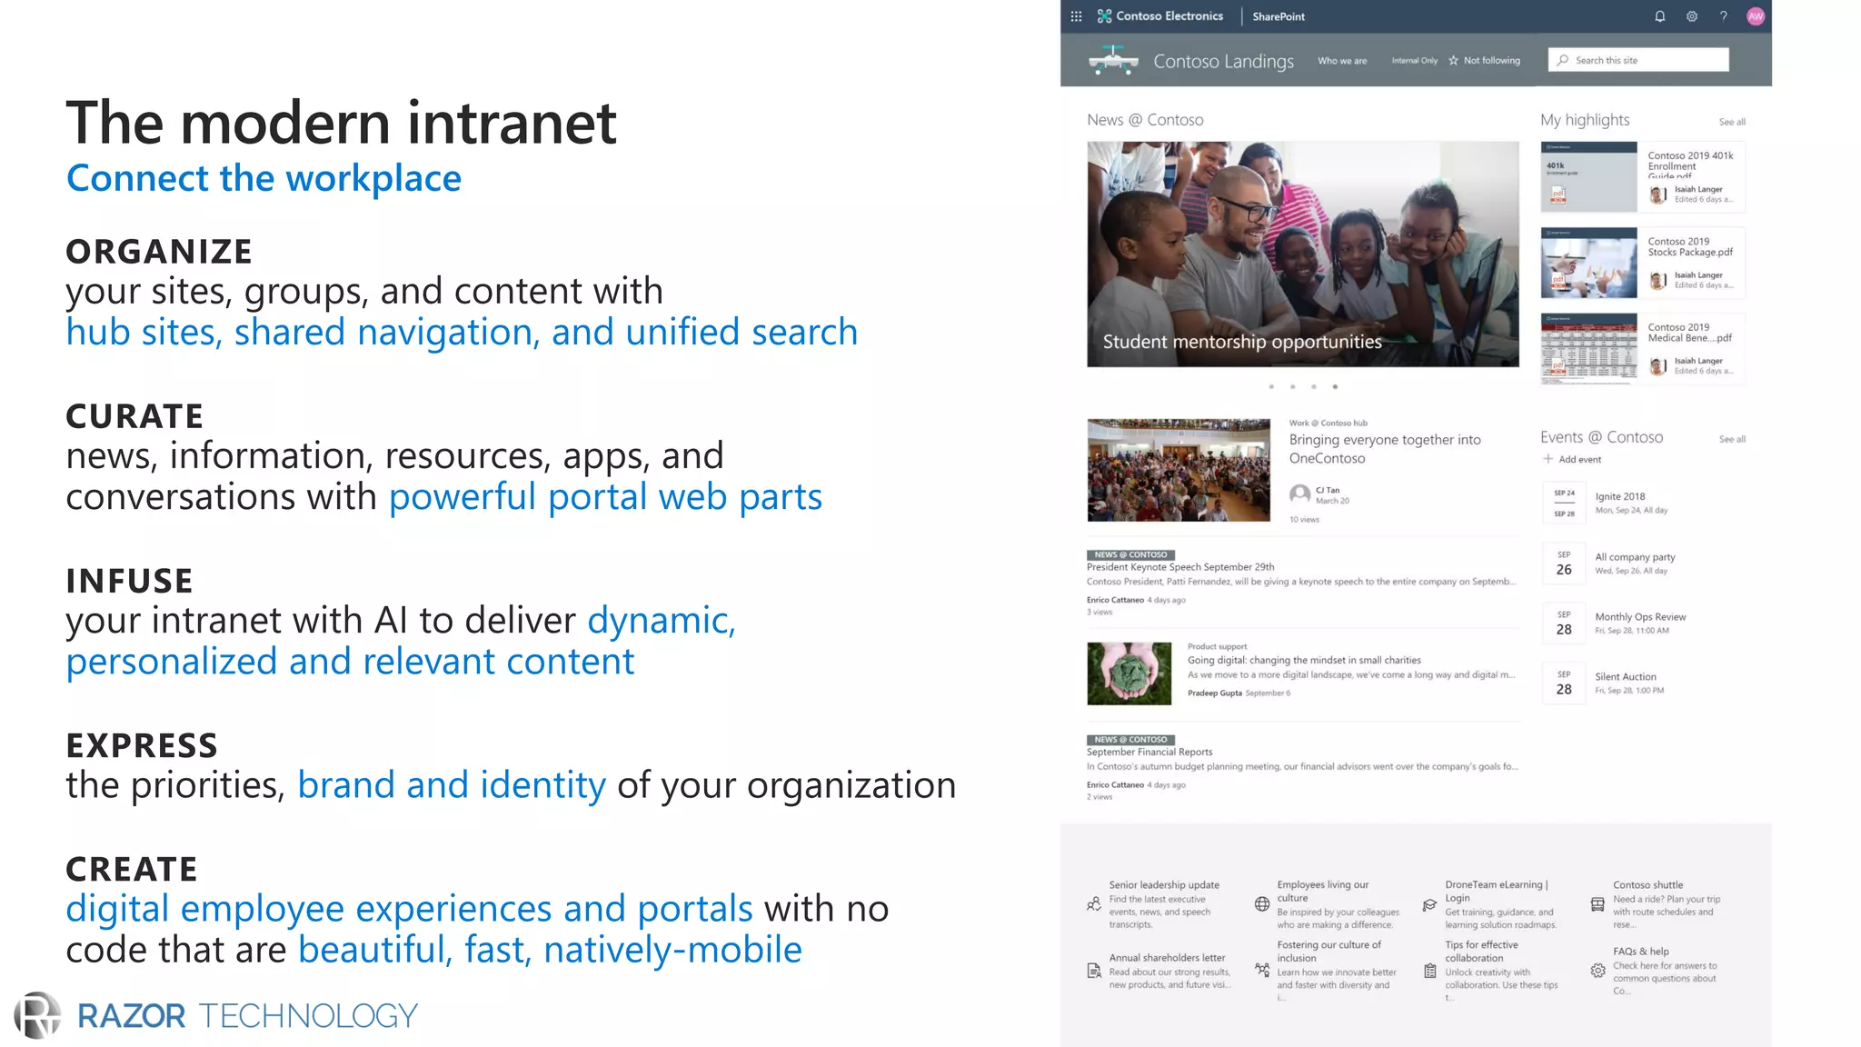Click the Contoso Landings drone logo
This screenshot has height=1047, width=1861.
click(1113, 60)
